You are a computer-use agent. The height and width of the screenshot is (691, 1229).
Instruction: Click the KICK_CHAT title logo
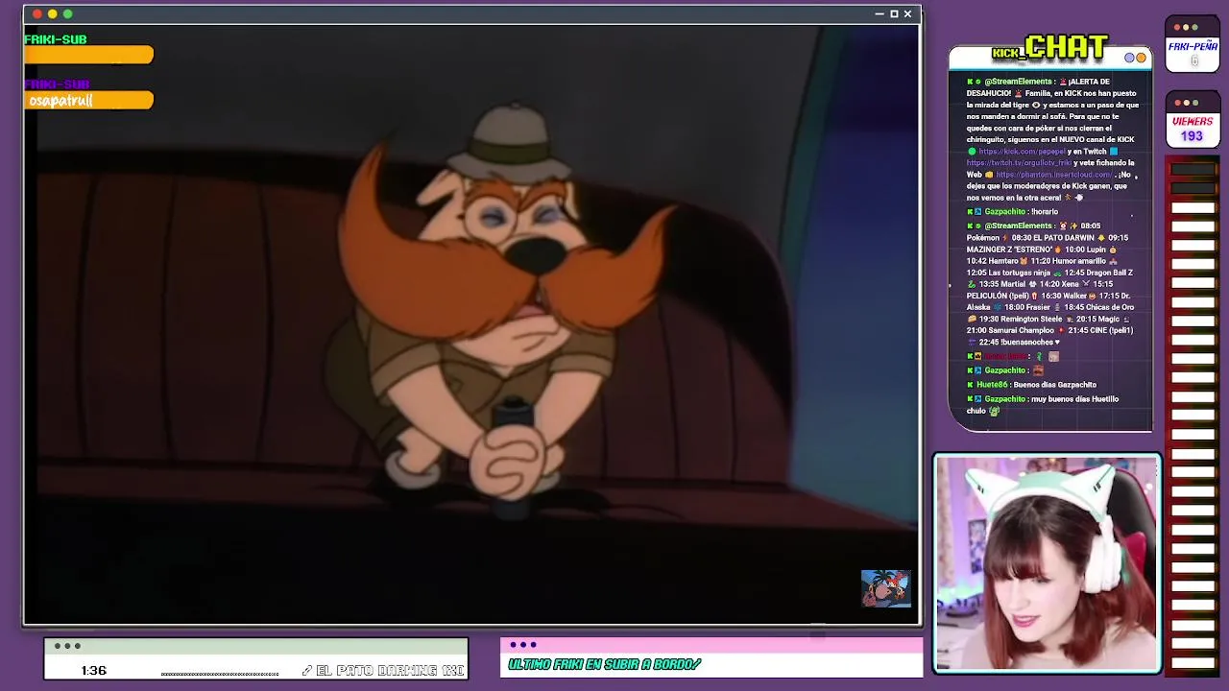[x=1050, y=48]
